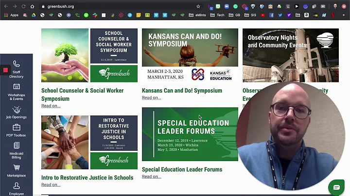This screenshot has height=196, width=350.
Task: Open Google Drive bookmark icon
Action: pyautogui.click(x=34, y=15)
